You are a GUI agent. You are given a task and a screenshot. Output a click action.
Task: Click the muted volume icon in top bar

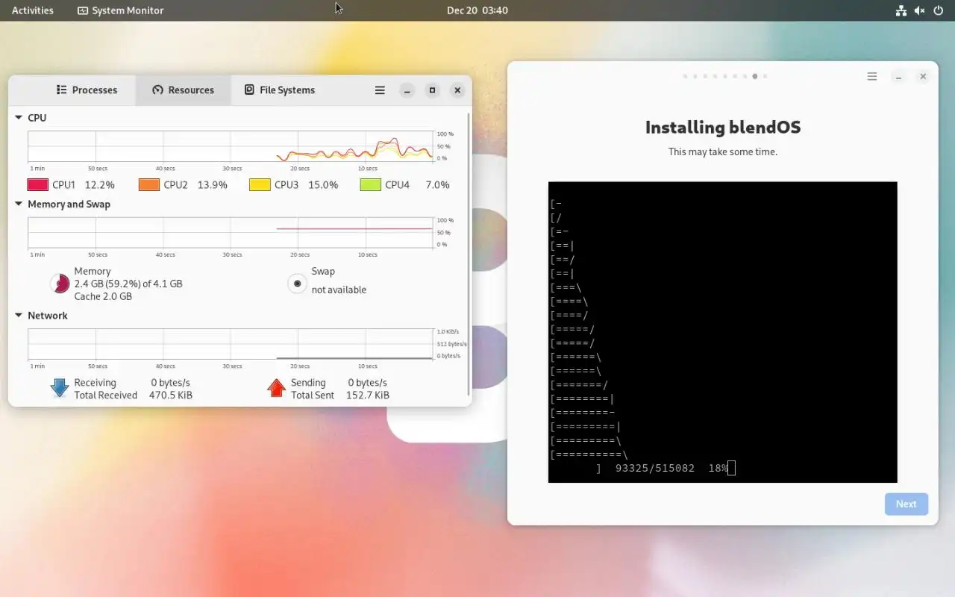(920, 10)
